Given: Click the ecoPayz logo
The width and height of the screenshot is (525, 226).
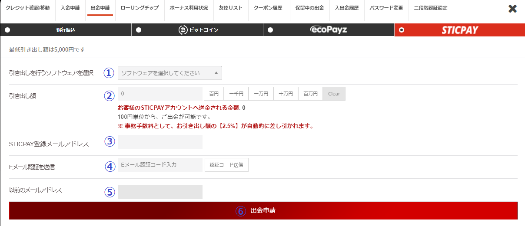Looking at the screenshot, I should 329,30.
